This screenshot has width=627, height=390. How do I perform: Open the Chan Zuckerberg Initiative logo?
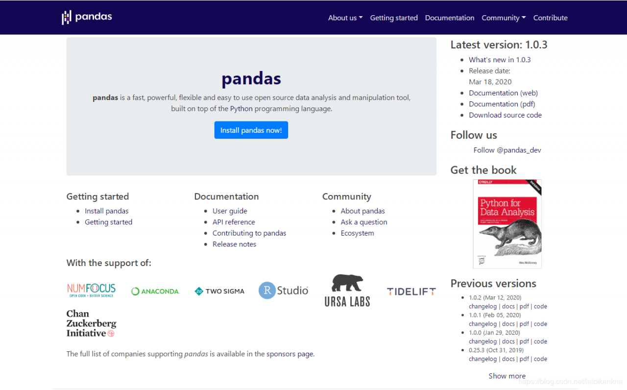tap(91, 323)
